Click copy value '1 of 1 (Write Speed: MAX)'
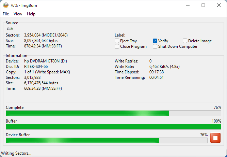Viewport: 227px width, 157px height. pyautogui.click(x=47, y=72)
